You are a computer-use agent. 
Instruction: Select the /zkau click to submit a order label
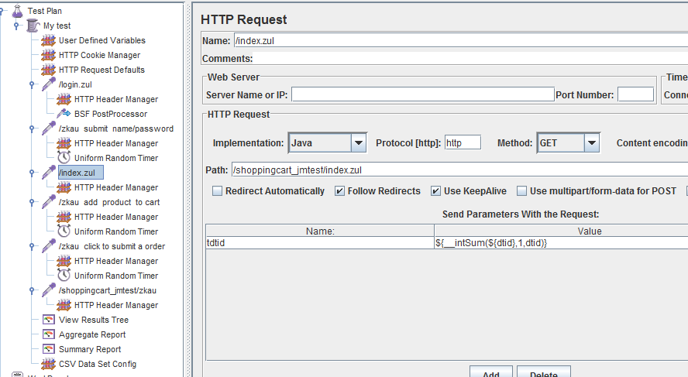(x=112, y=246)
